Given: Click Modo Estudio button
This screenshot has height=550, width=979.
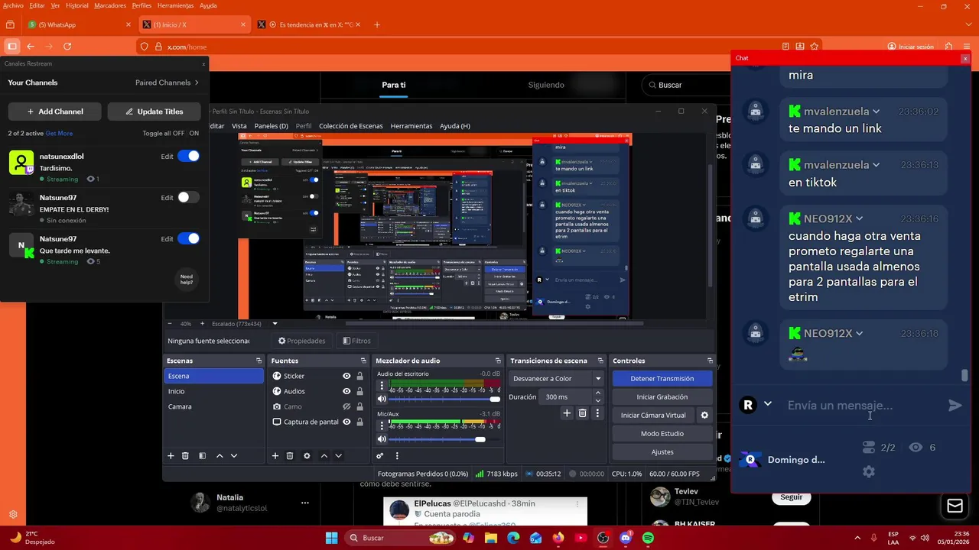Looking at the screenshot, I should tap(662, 433).
